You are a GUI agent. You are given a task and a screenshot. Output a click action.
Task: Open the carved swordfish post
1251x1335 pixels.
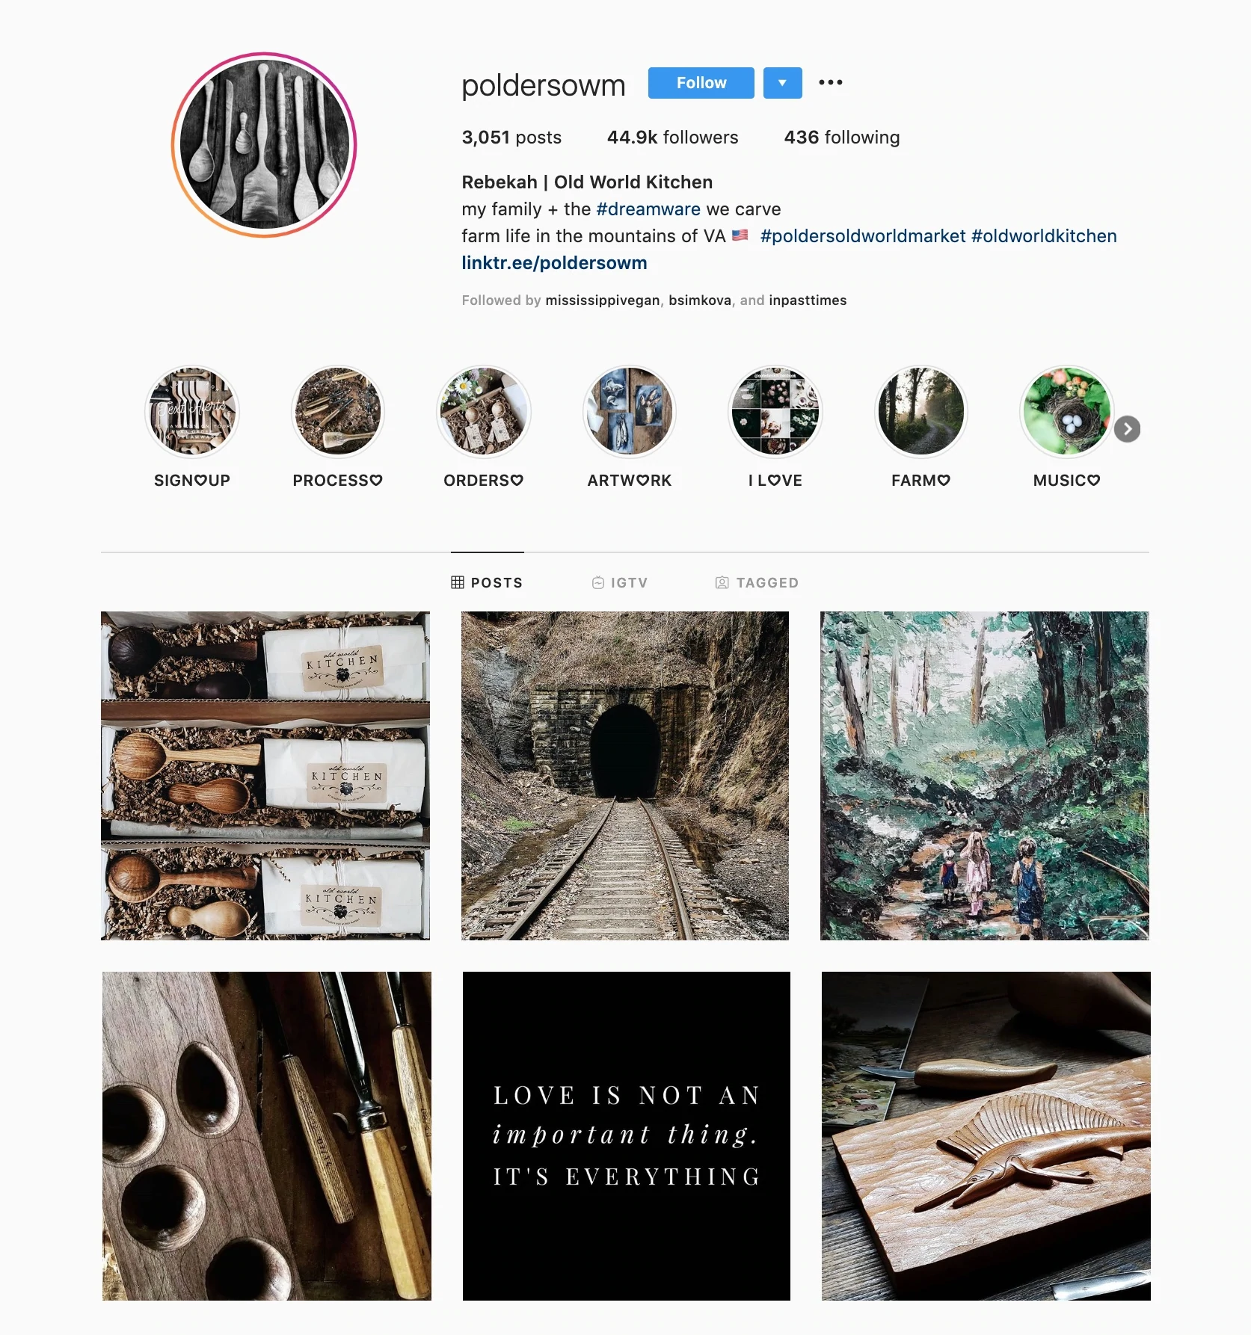(x=986, y=1136)
